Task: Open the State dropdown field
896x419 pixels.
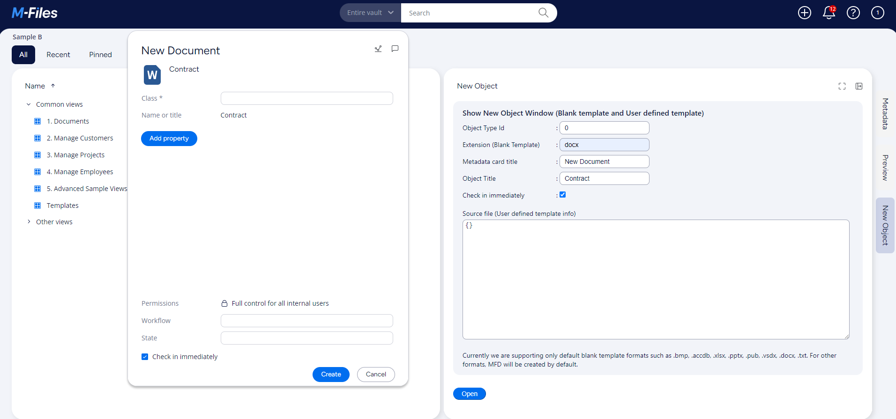Action: coord(306,338)
